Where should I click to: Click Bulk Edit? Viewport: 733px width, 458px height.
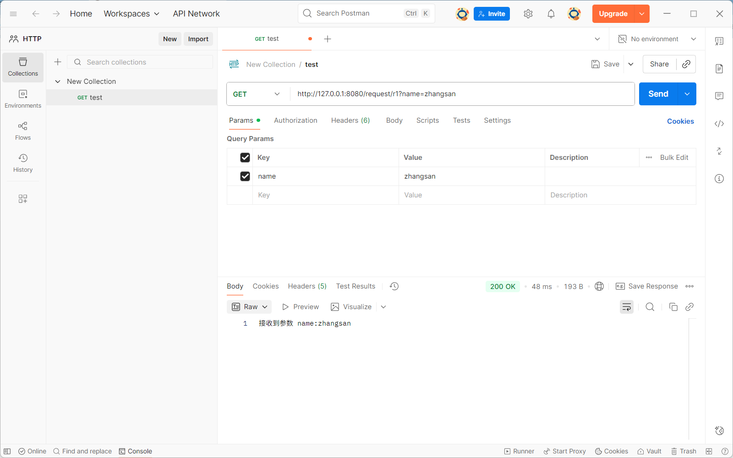[674, 158]
